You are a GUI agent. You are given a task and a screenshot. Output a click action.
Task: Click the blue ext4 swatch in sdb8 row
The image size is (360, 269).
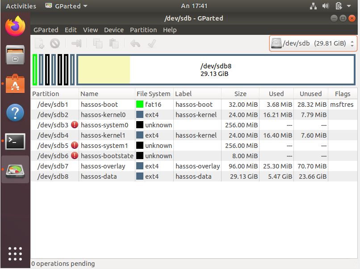point(140,177)
